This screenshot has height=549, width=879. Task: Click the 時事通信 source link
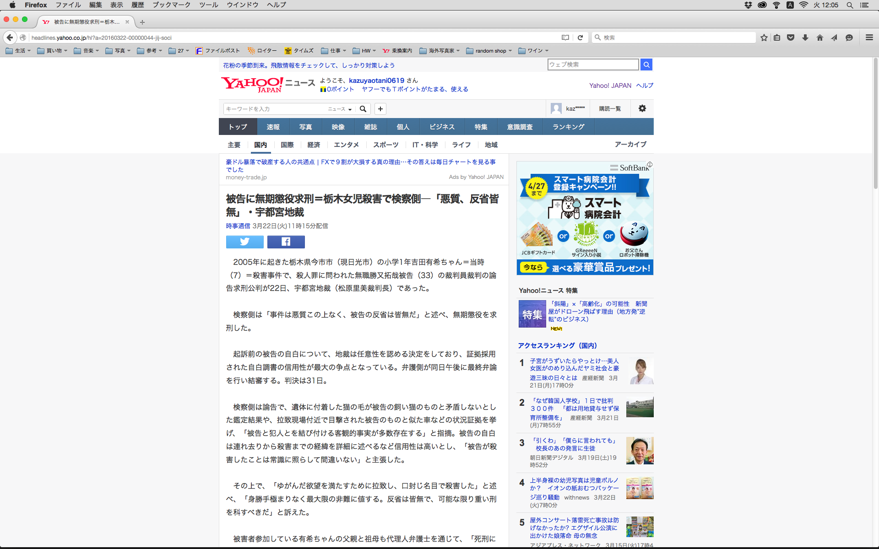pyautogui.click(x=238, y=226)
